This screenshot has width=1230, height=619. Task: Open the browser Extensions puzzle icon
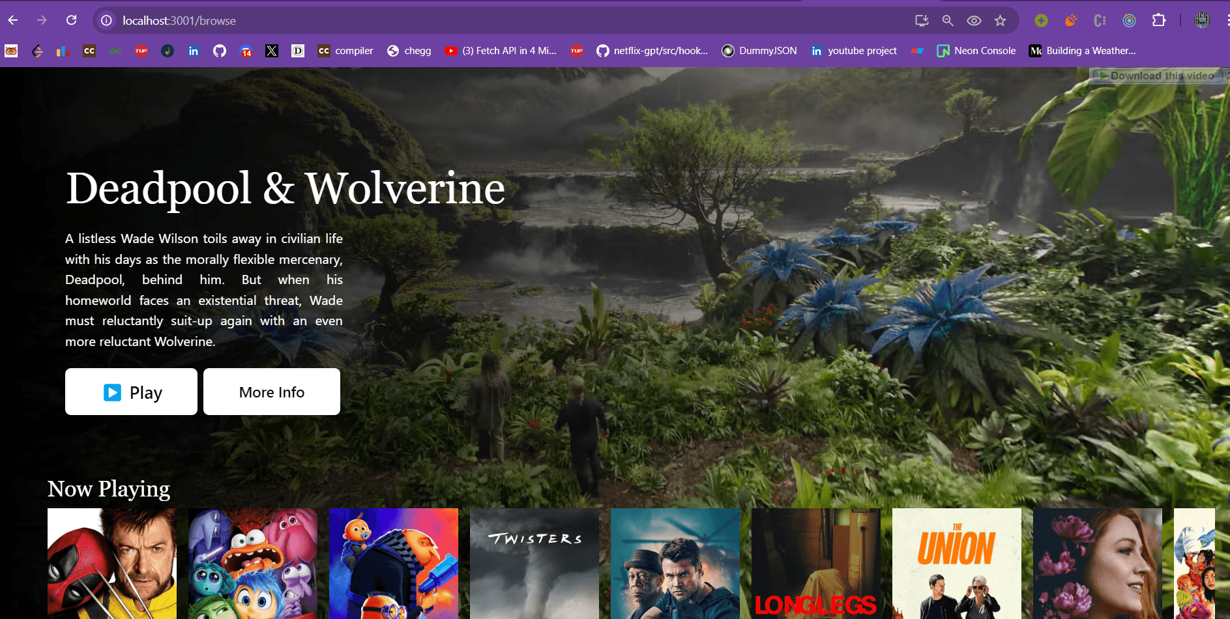coord(1158,21)
